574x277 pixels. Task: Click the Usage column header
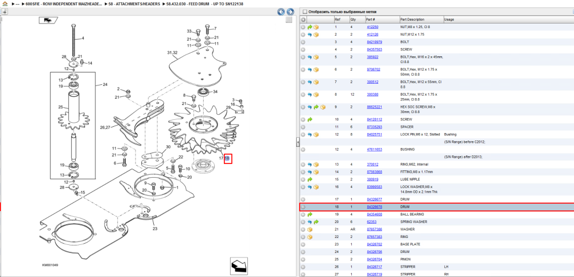click(x=449, y=19)
